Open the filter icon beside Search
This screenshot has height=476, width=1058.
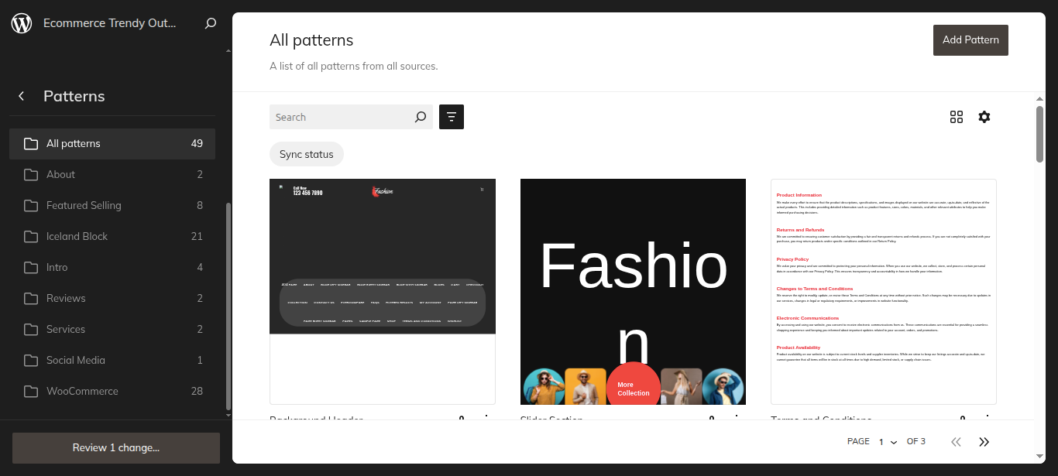[452, 117]
